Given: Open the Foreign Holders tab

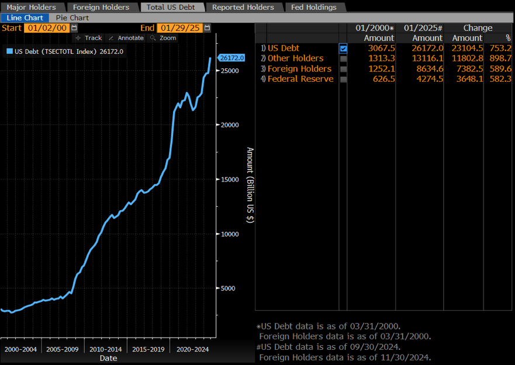Looking at the screenshot, I should pyautogui.click(x=101, y=8).
